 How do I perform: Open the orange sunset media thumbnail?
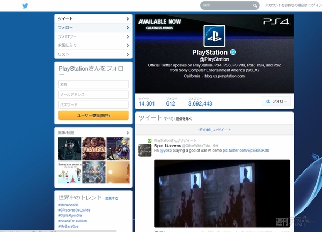(x=118, y=173)
